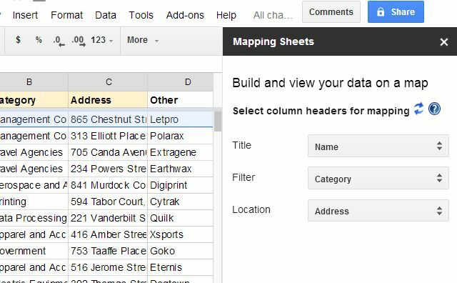Close the Mapping Sheets sidebar

tap(444, 42)
